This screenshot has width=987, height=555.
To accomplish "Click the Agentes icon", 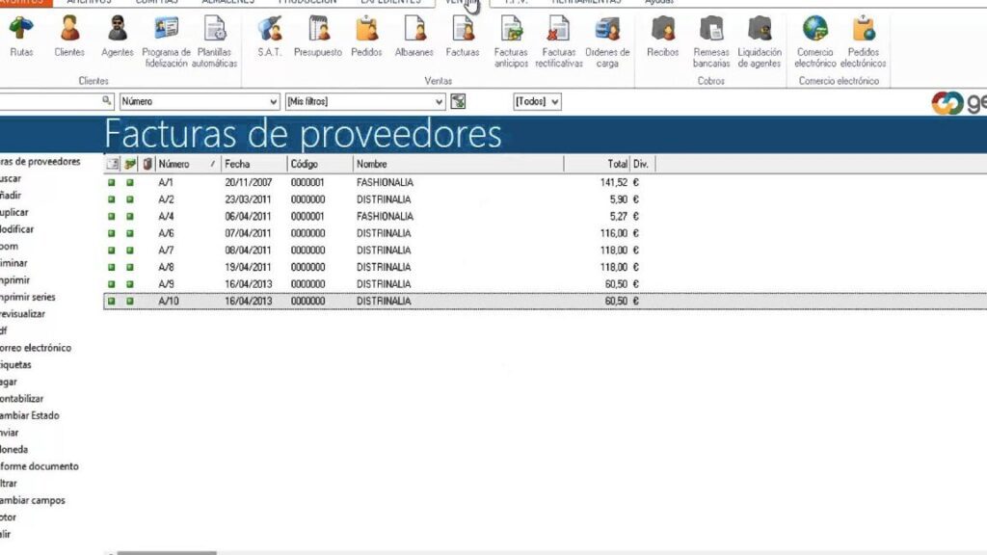I will (118, 37).
